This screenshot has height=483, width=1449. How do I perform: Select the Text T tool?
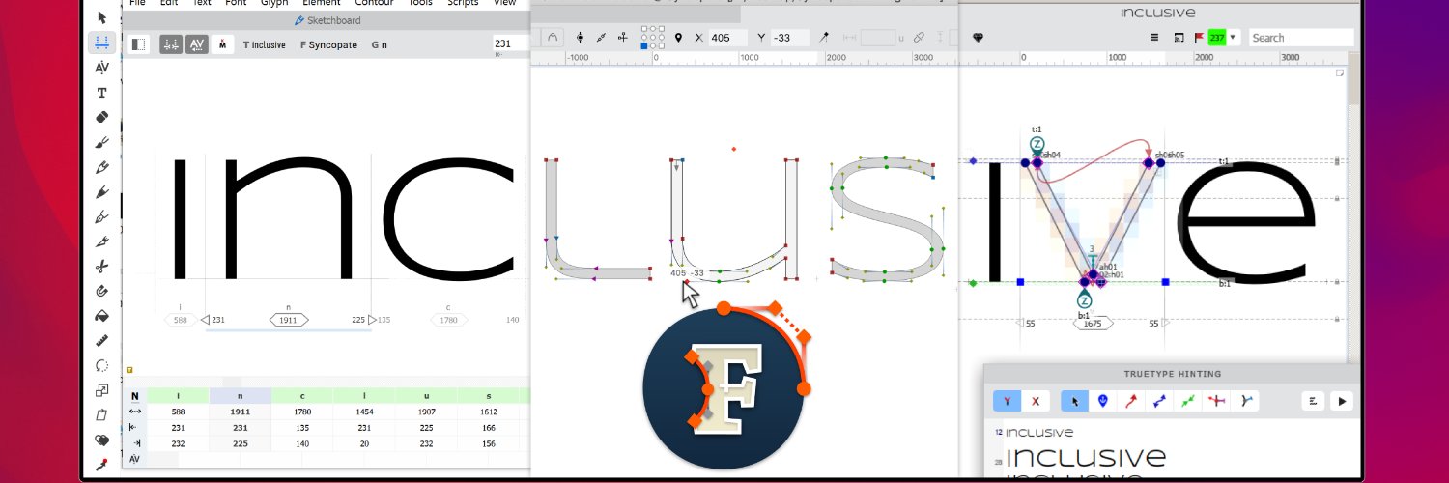click(x=101, y=93)
